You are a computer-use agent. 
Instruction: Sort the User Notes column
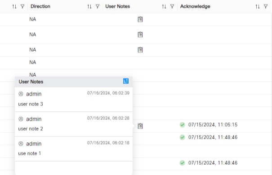point(164,7)
